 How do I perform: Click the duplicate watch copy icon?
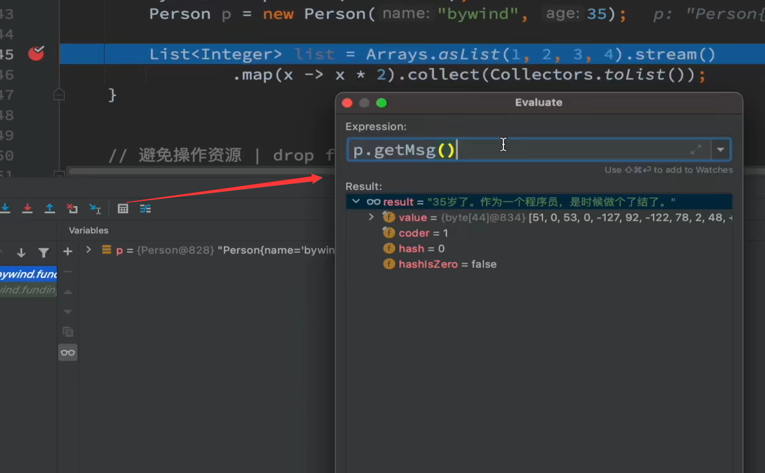[x=68, y=332]
